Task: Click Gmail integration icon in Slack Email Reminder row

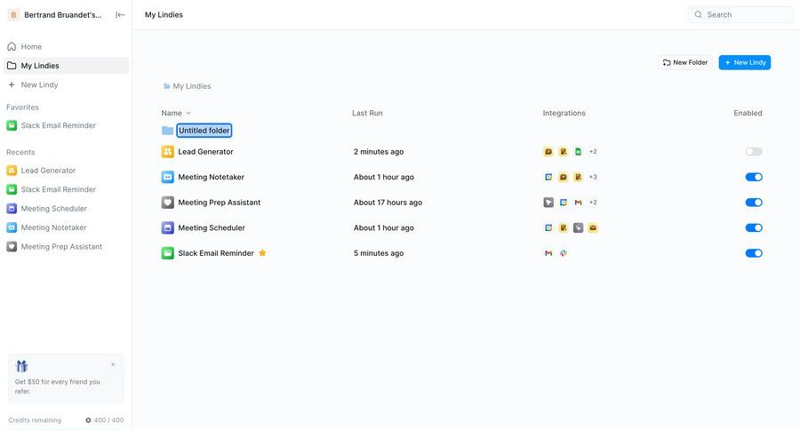Action: pos(548,253)
